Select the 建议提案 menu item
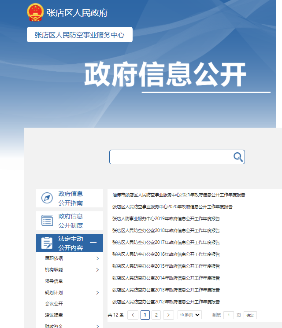Image resolution: width=282 pixels, height=328 pixels. [54, 315]
